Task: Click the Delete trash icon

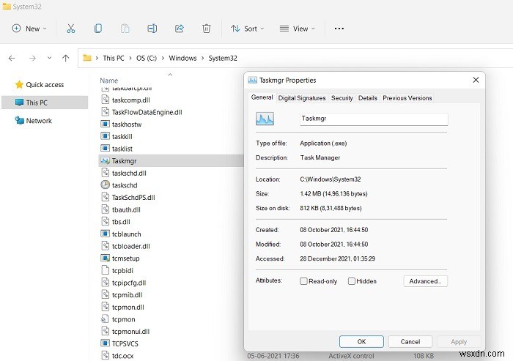Action: pyautogui.click(x=207, y=29)
